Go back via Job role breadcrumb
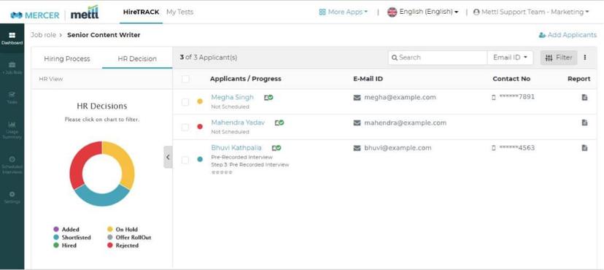 point(44,35)
